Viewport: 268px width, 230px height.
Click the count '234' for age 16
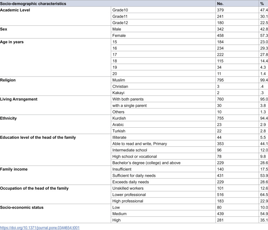click(220, 48)
